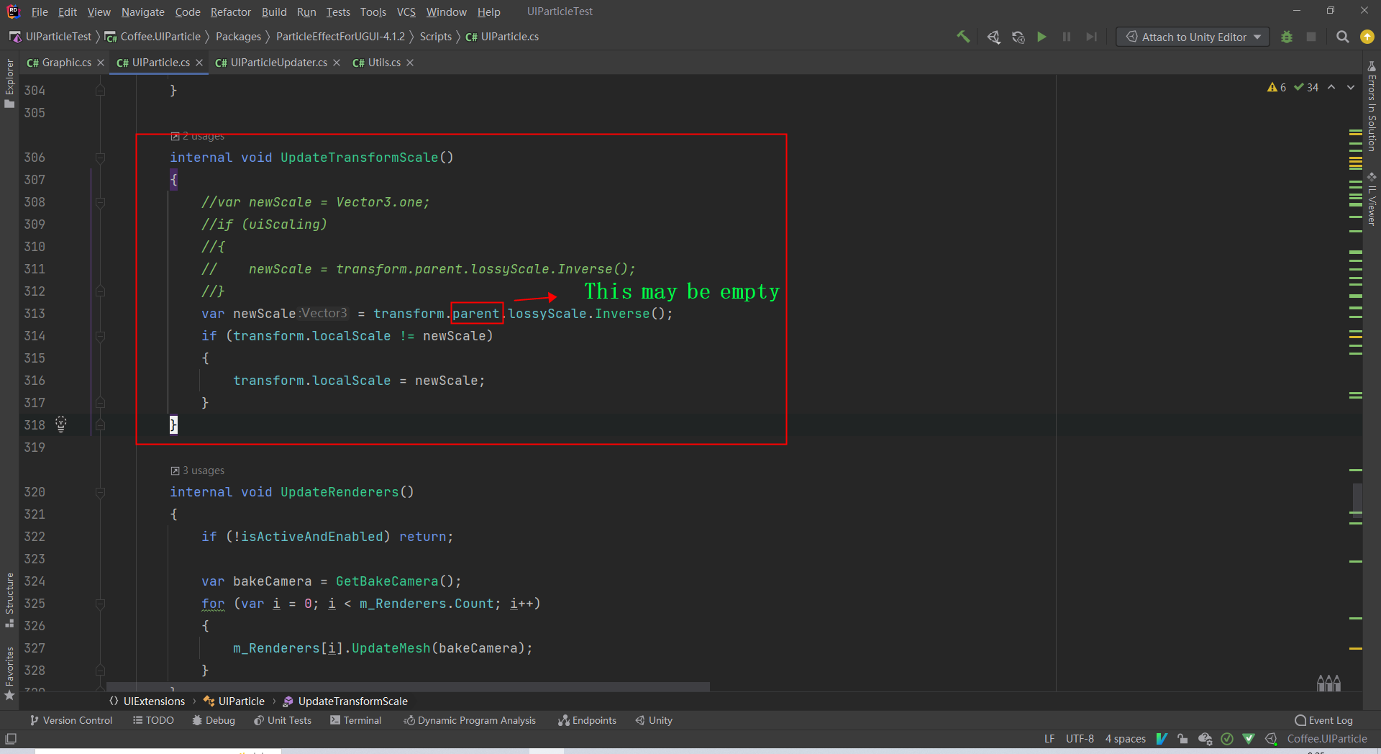Click the Code With Me cloud icon

pyautogui.click(x=1205, y=739)
